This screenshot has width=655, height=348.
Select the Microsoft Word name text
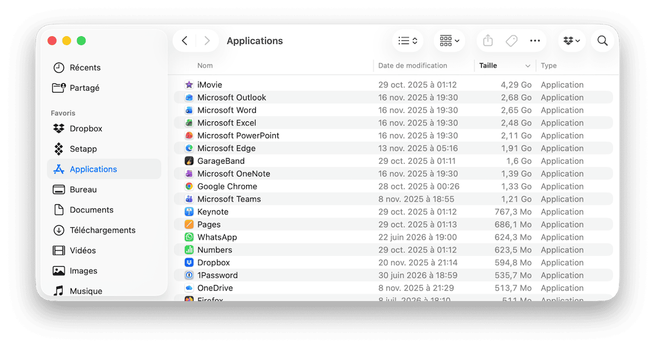pos(227,110)
